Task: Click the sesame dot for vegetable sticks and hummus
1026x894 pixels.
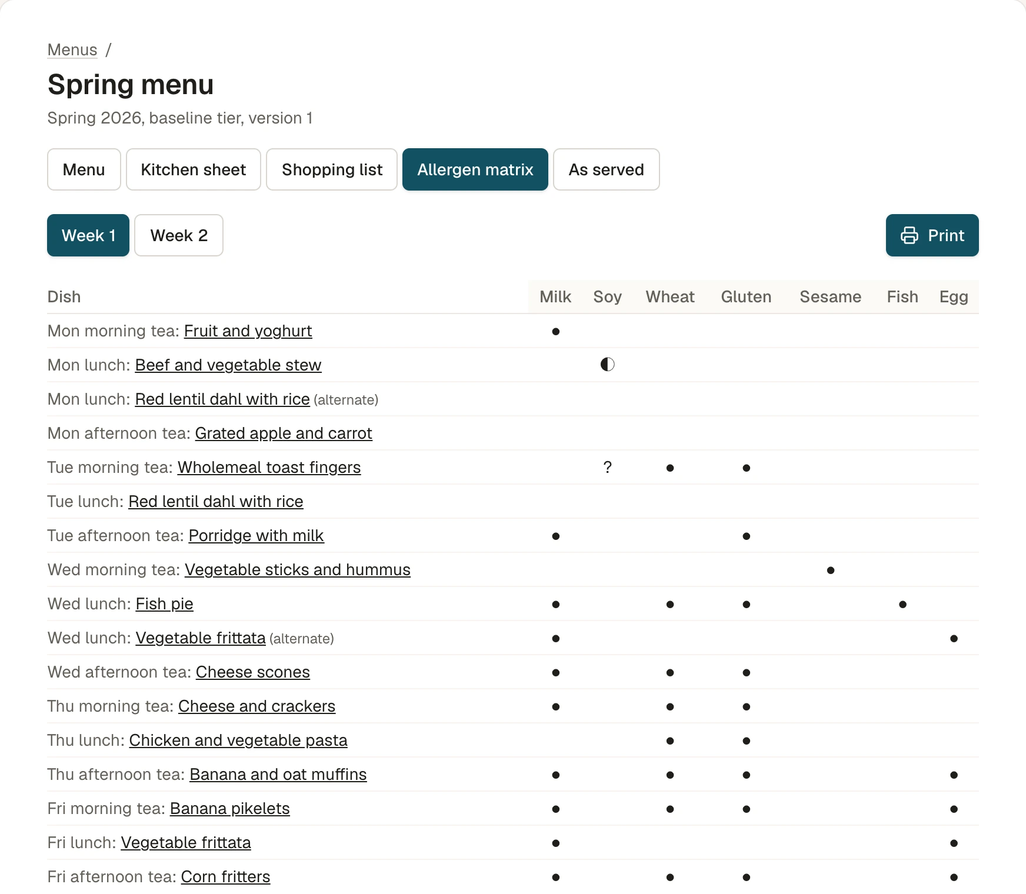Action: tap(831, 570)
